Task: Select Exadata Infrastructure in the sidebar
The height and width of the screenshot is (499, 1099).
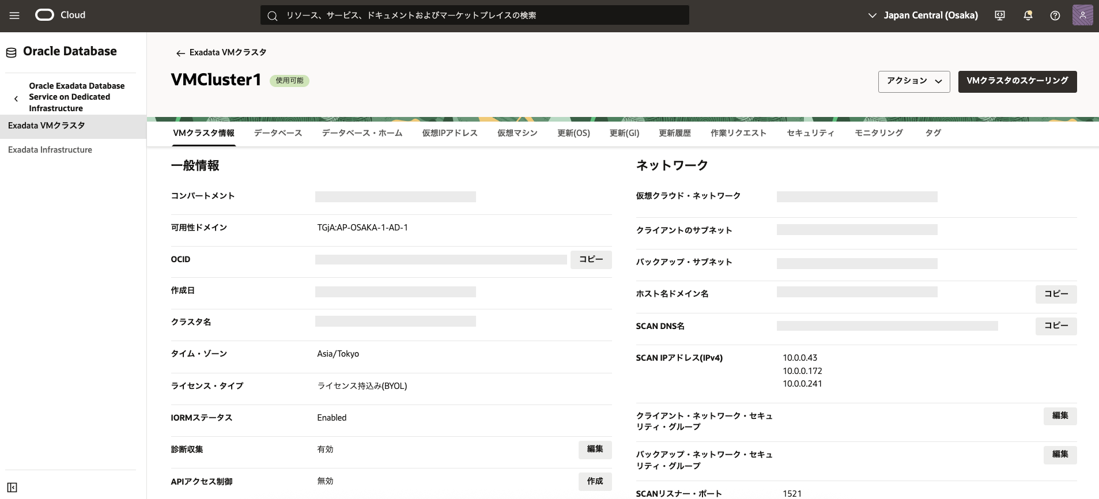Action: click(x=50, y=150)
